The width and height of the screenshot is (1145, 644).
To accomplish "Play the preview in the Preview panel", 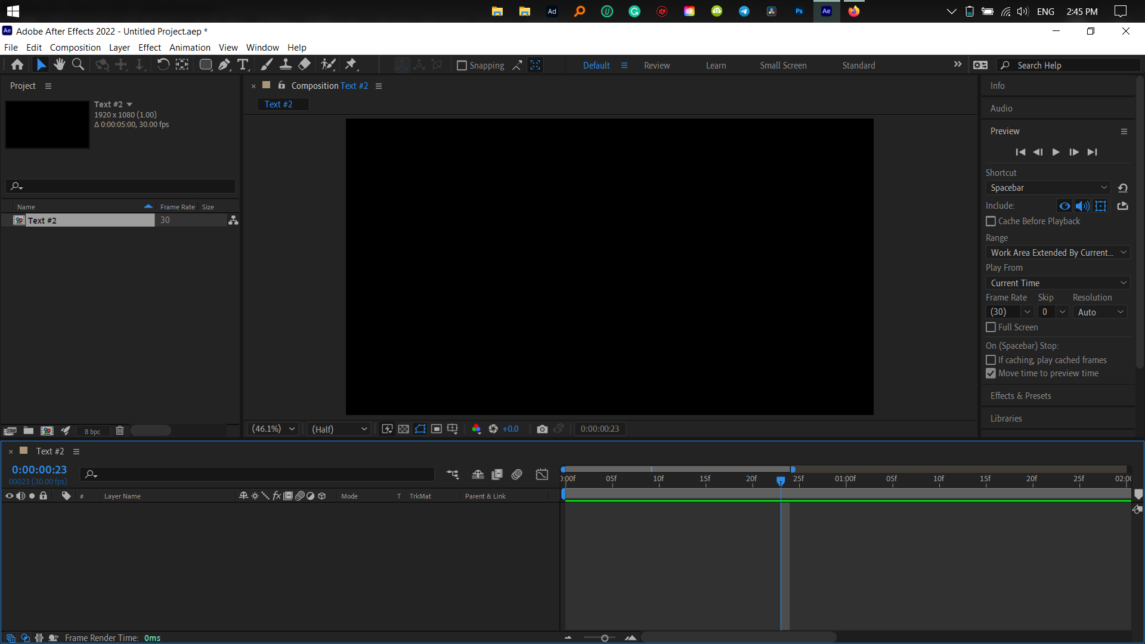I will pyautogui.click(x=1056, y=152).
